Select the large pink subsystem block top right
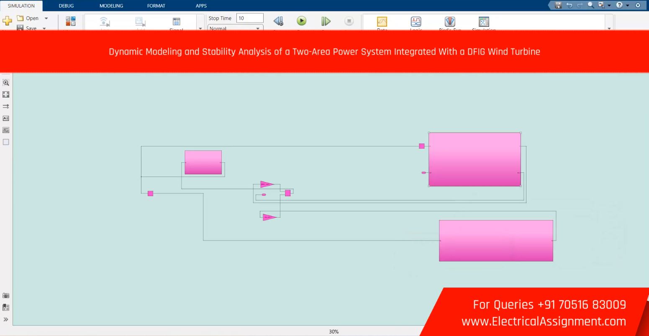Viewport: 649px width, 336px height. click(x=475, y=159)
